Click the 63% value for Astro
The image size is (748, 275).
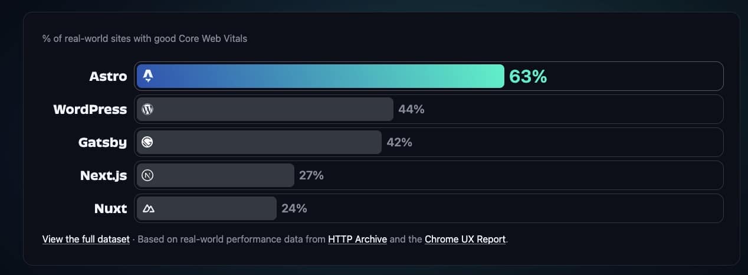click(528, 77)
